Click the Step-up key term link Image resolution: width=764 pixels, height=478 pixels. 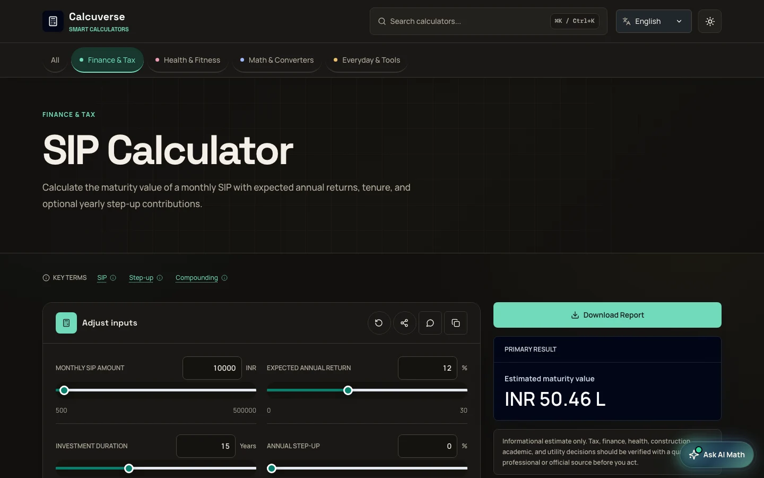[141, 278]
